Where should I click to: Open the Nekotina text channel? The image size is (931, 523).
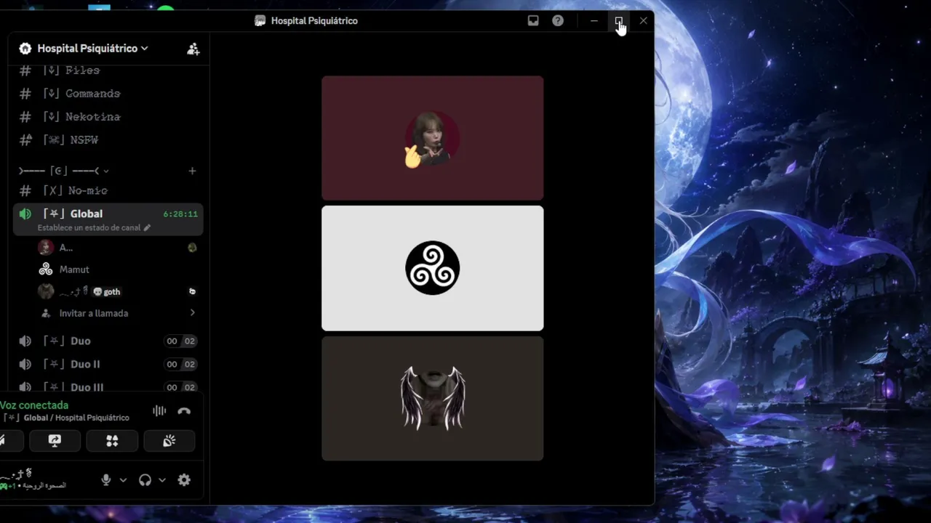point(108,117)
